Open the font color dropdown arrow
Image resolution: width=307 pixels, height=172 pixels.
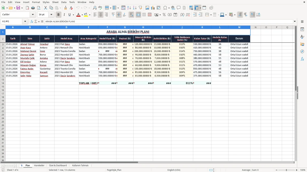tap(82, 15)
